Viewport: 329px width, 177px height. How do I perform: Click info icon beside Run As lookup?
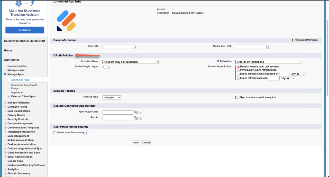(x=140, y=118)
